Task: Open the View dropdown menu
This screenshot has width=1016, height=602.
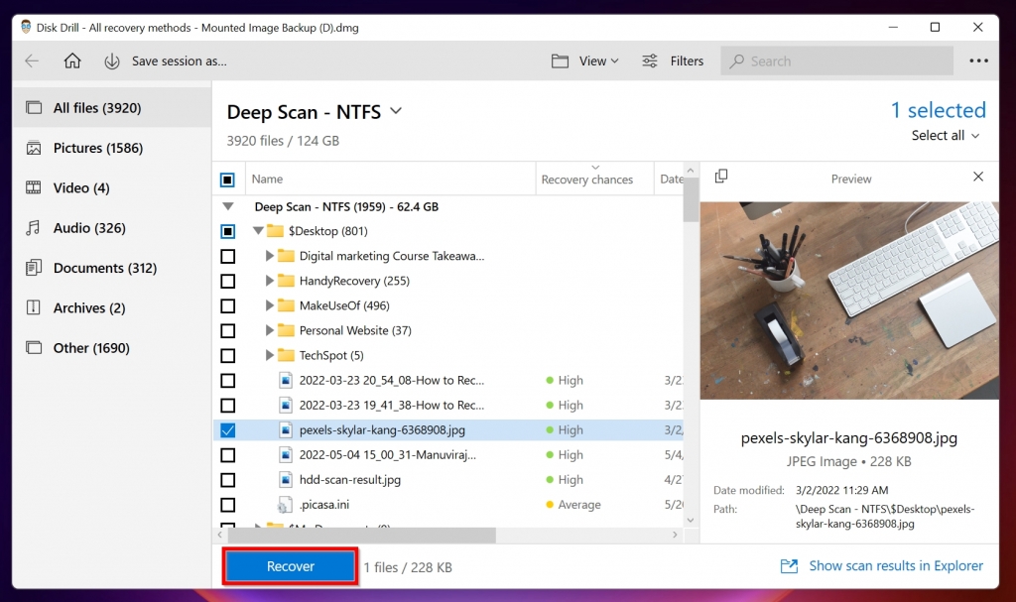Action: (585, 60)
